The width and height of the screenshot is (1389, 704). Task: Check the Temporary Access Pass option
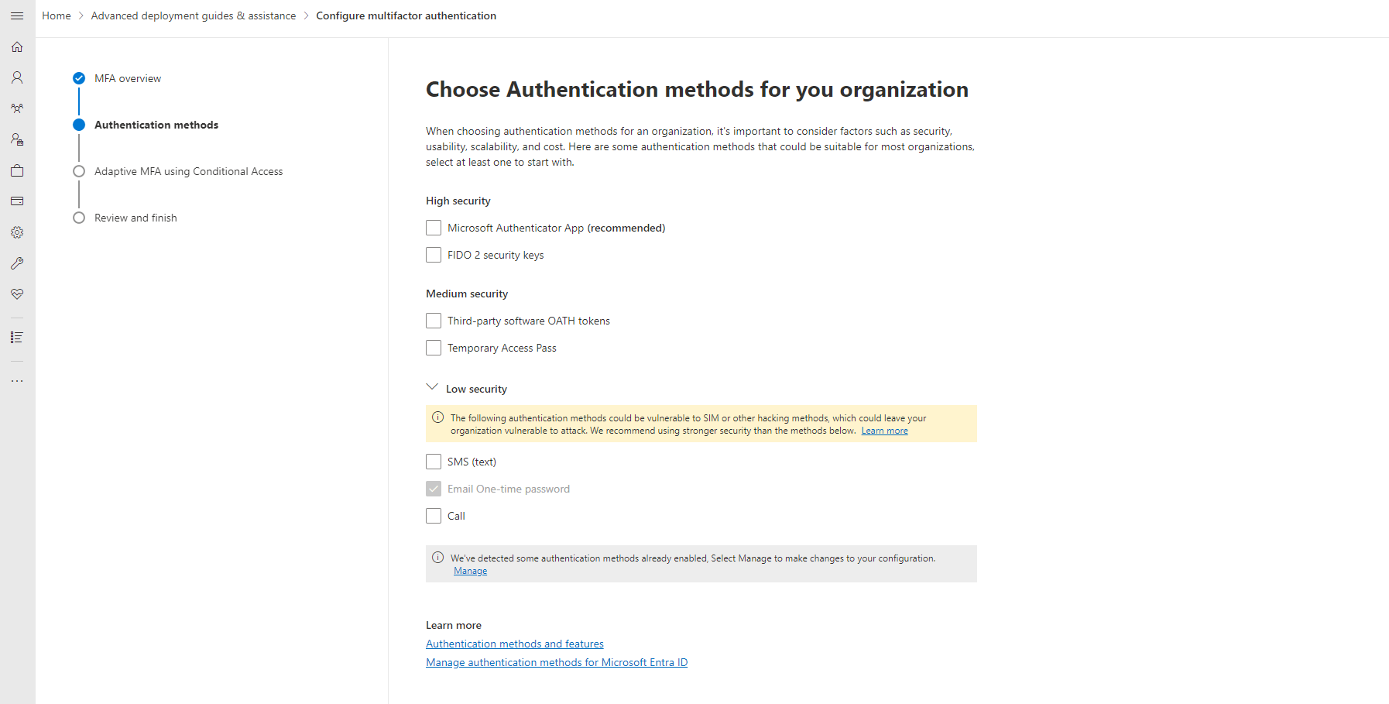[x=434, y=348]
